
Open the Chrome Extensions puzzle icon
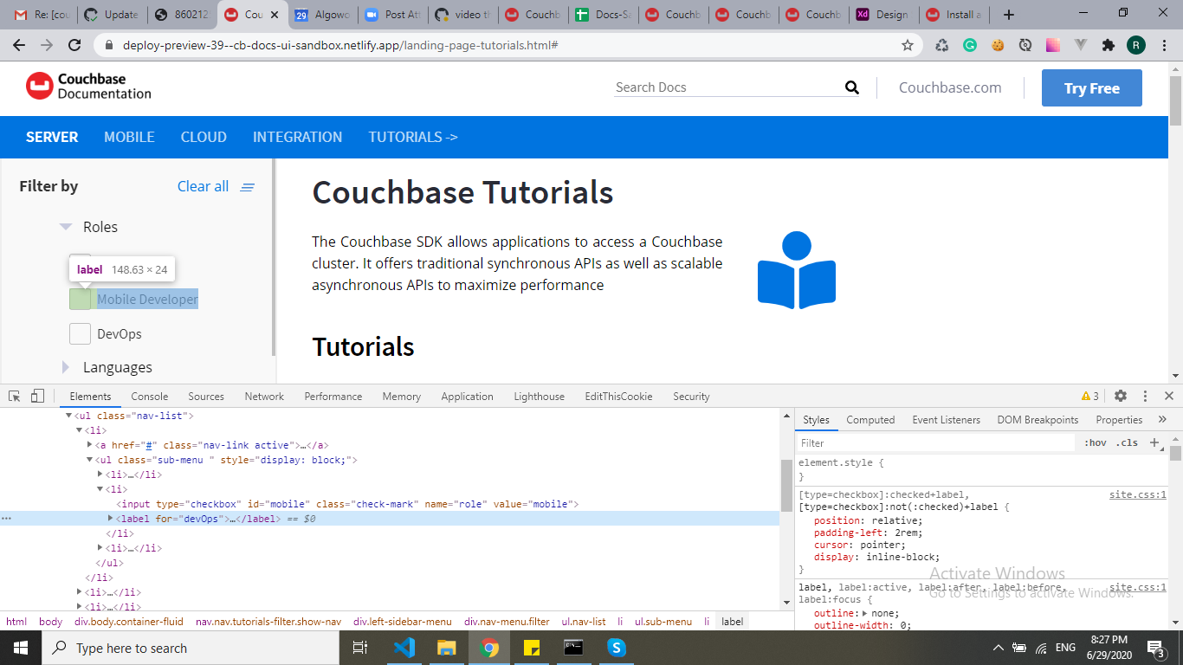pos(1109,45)
